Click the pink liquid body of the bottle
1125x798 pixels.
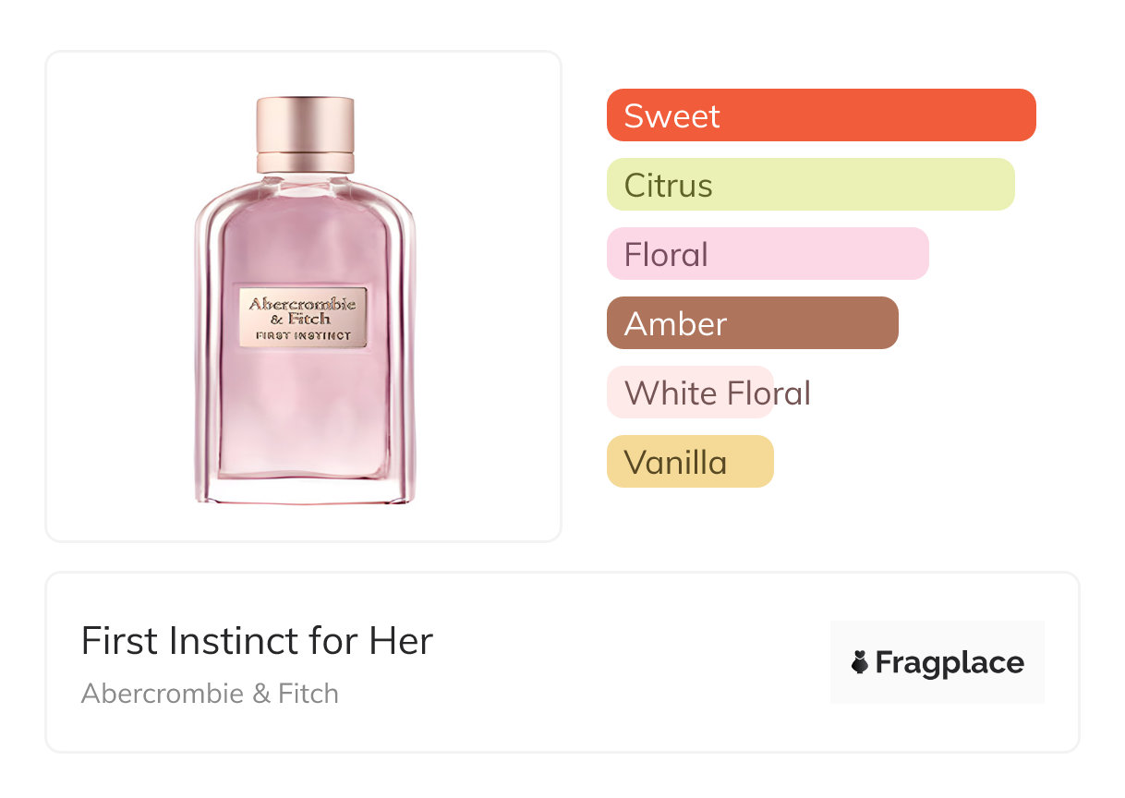coord(304,406)
